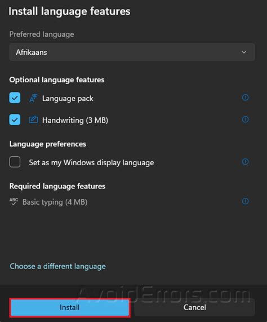Viewport: 267px width, 322px height.
Task: Click the Handwriting pen icon
Action: click(33, 120)
